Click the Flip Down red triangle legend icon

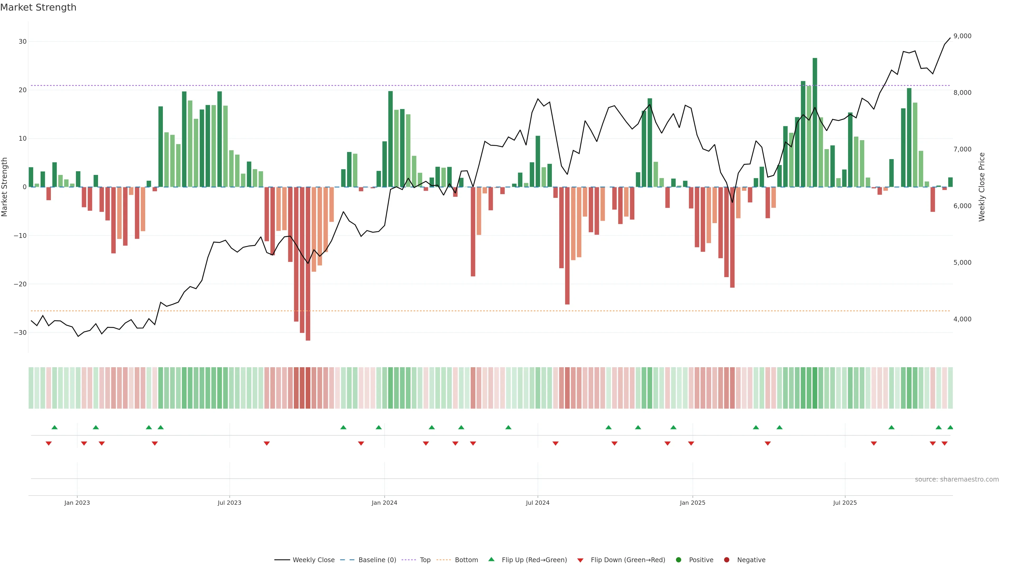(x=580, y=560)
